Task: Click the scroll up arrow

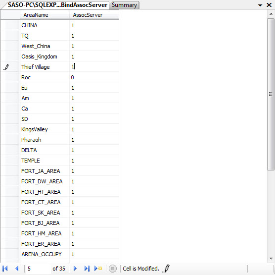Action: point(271,14)
